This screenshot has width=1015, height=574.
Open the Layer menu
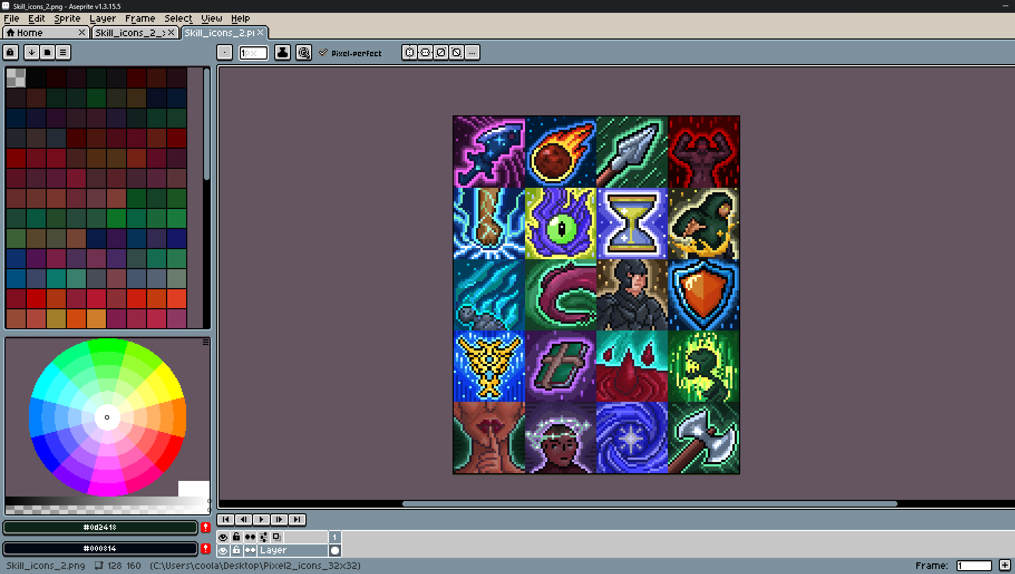(x=103, y=18)
